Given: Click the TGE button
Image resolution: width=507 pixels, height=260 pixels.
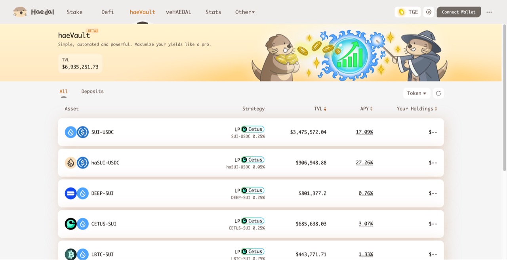Looking at the screenshot, I should (408, 12).
